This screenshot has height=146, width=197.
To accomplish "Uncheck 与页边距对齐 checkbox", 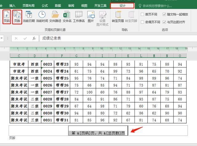I will pyautogui.click(x=164, y=22).
